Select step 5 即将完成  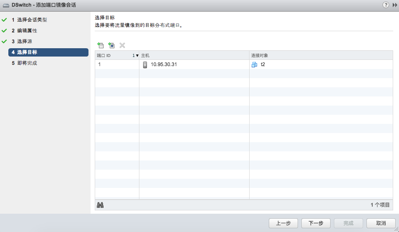coord(25,63)
